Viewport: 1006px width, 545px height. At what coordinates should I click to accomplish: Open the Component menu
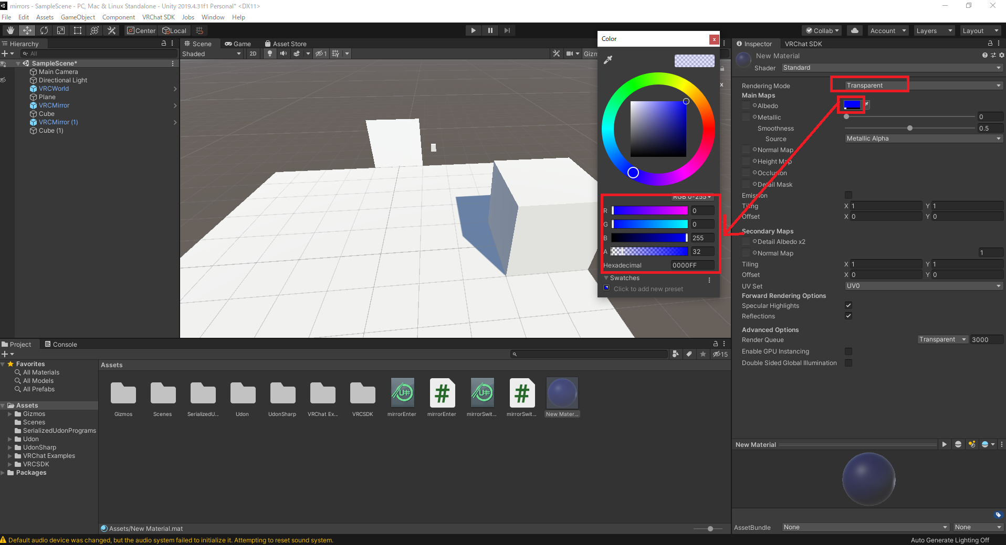point(119,17)
